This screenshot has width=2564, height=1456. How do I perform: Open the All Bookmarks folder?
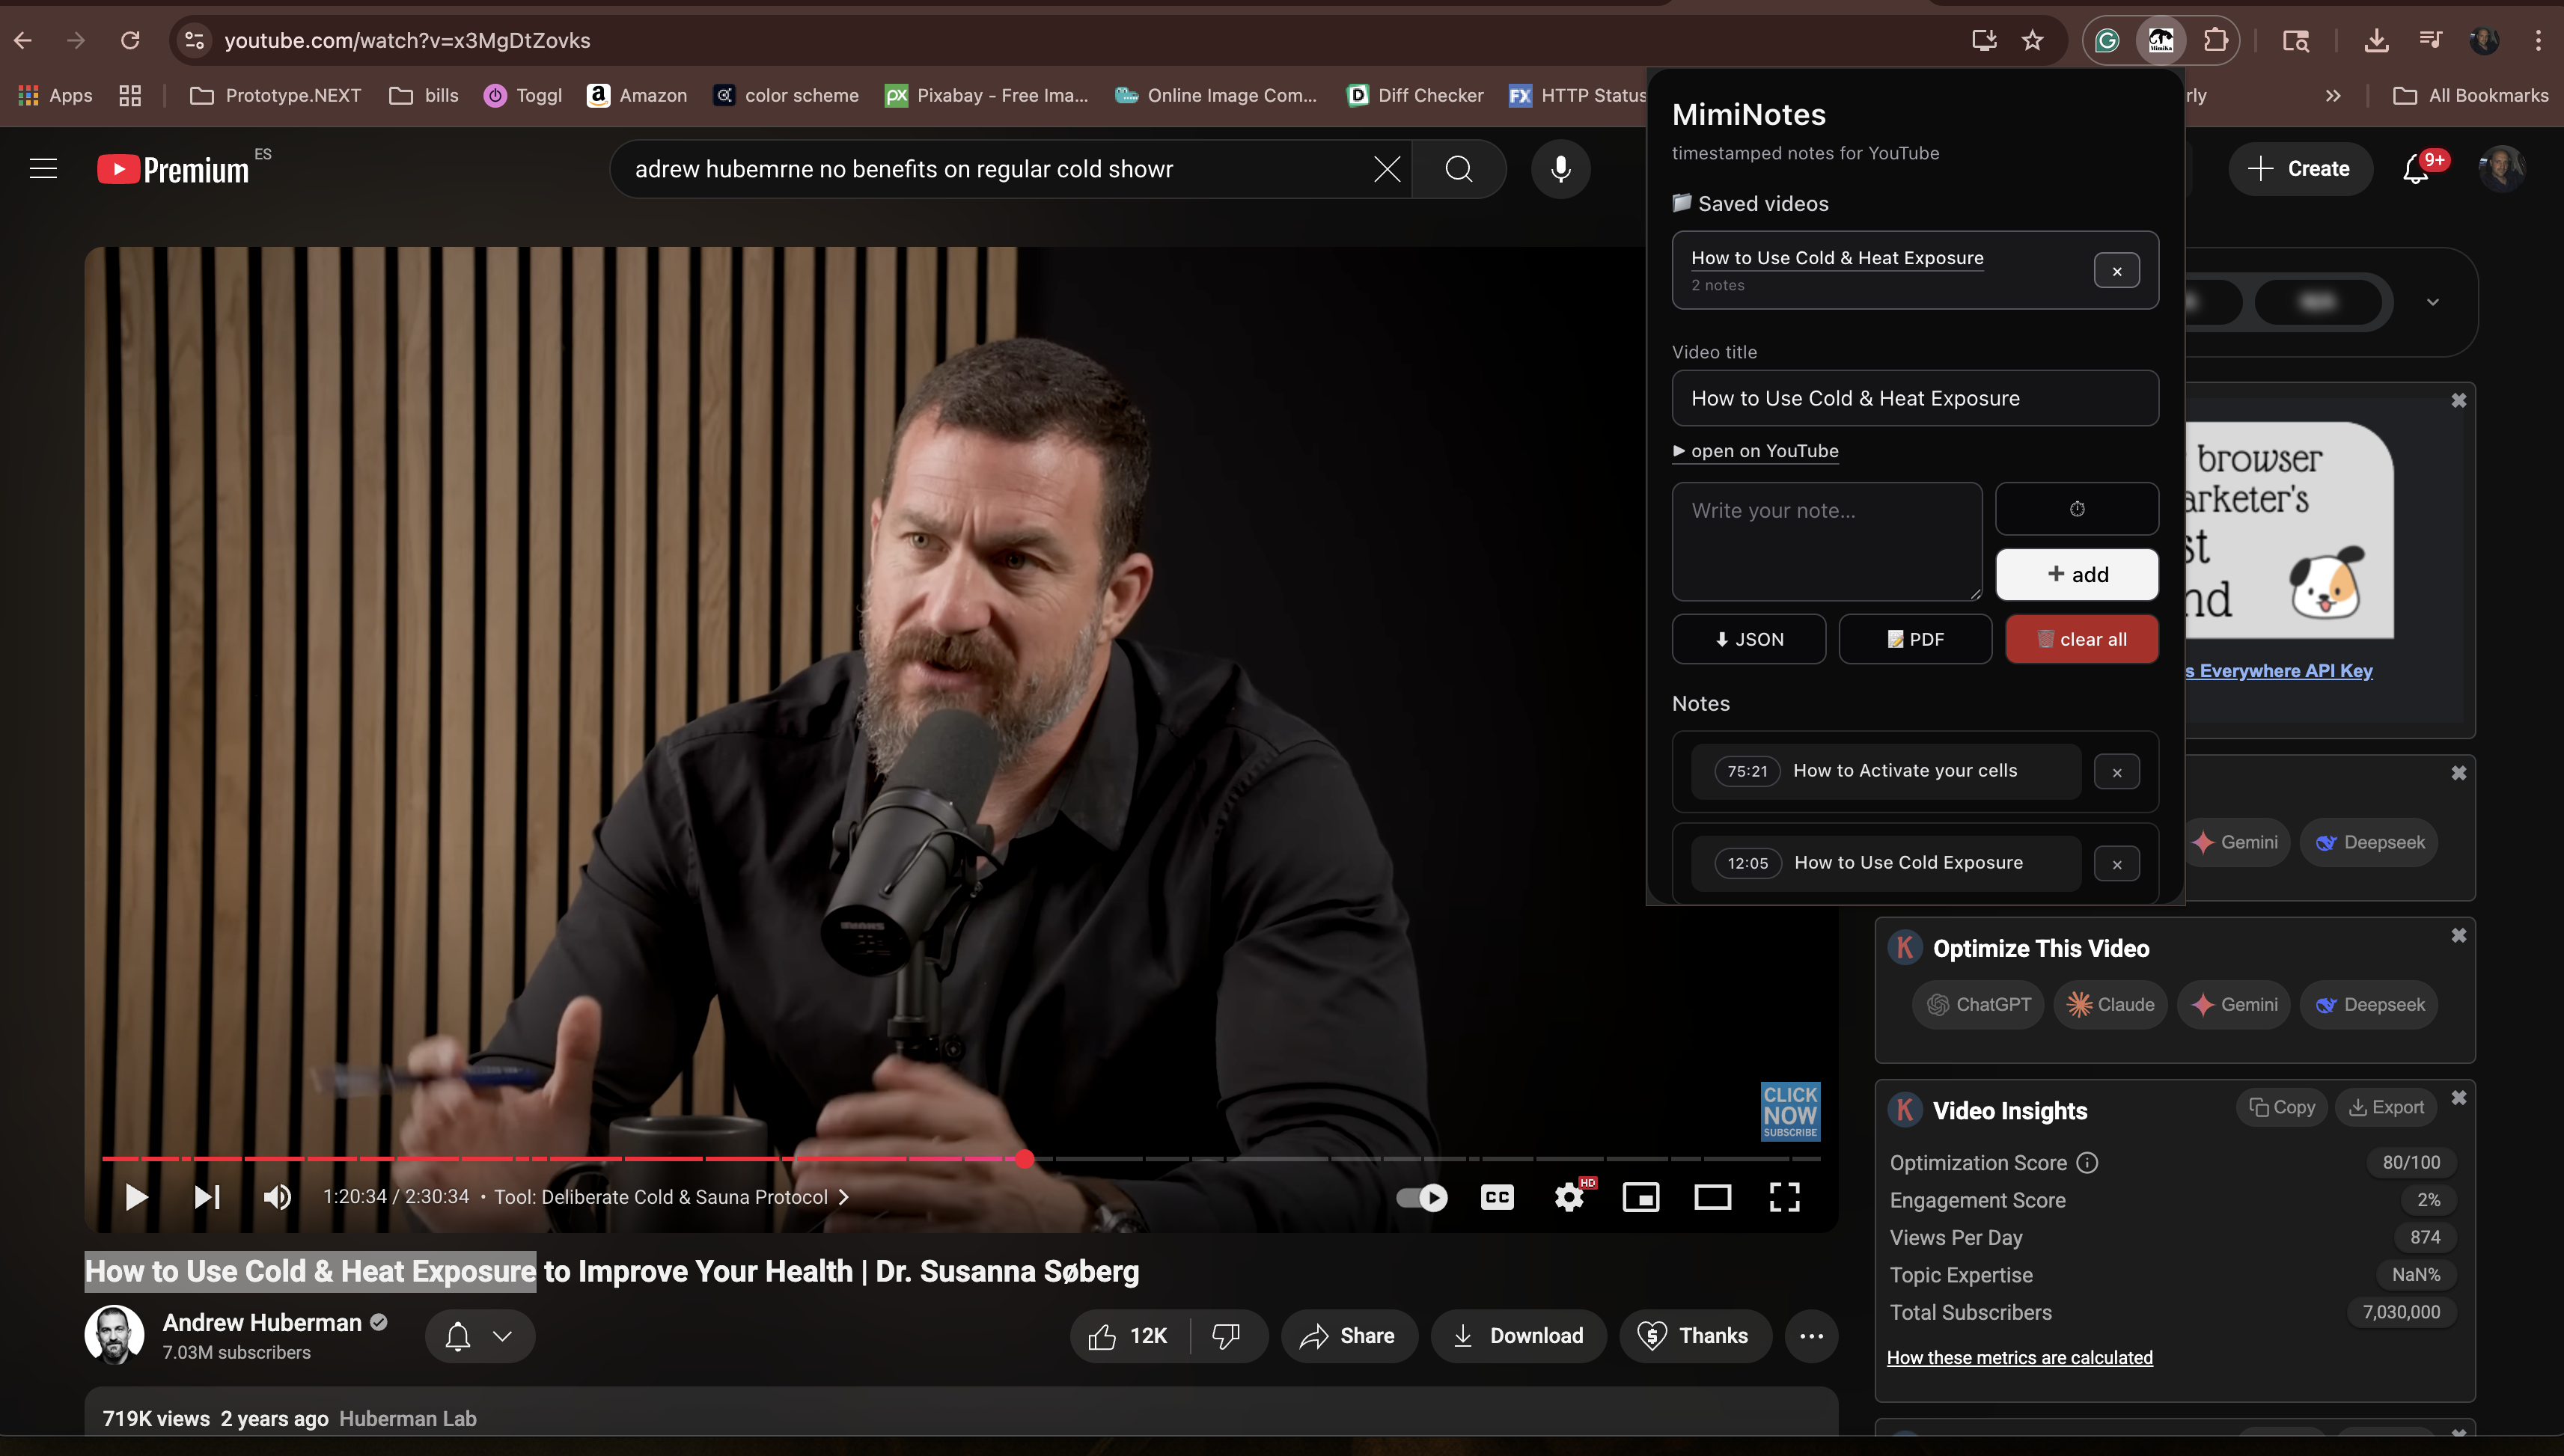(2471, 95)
